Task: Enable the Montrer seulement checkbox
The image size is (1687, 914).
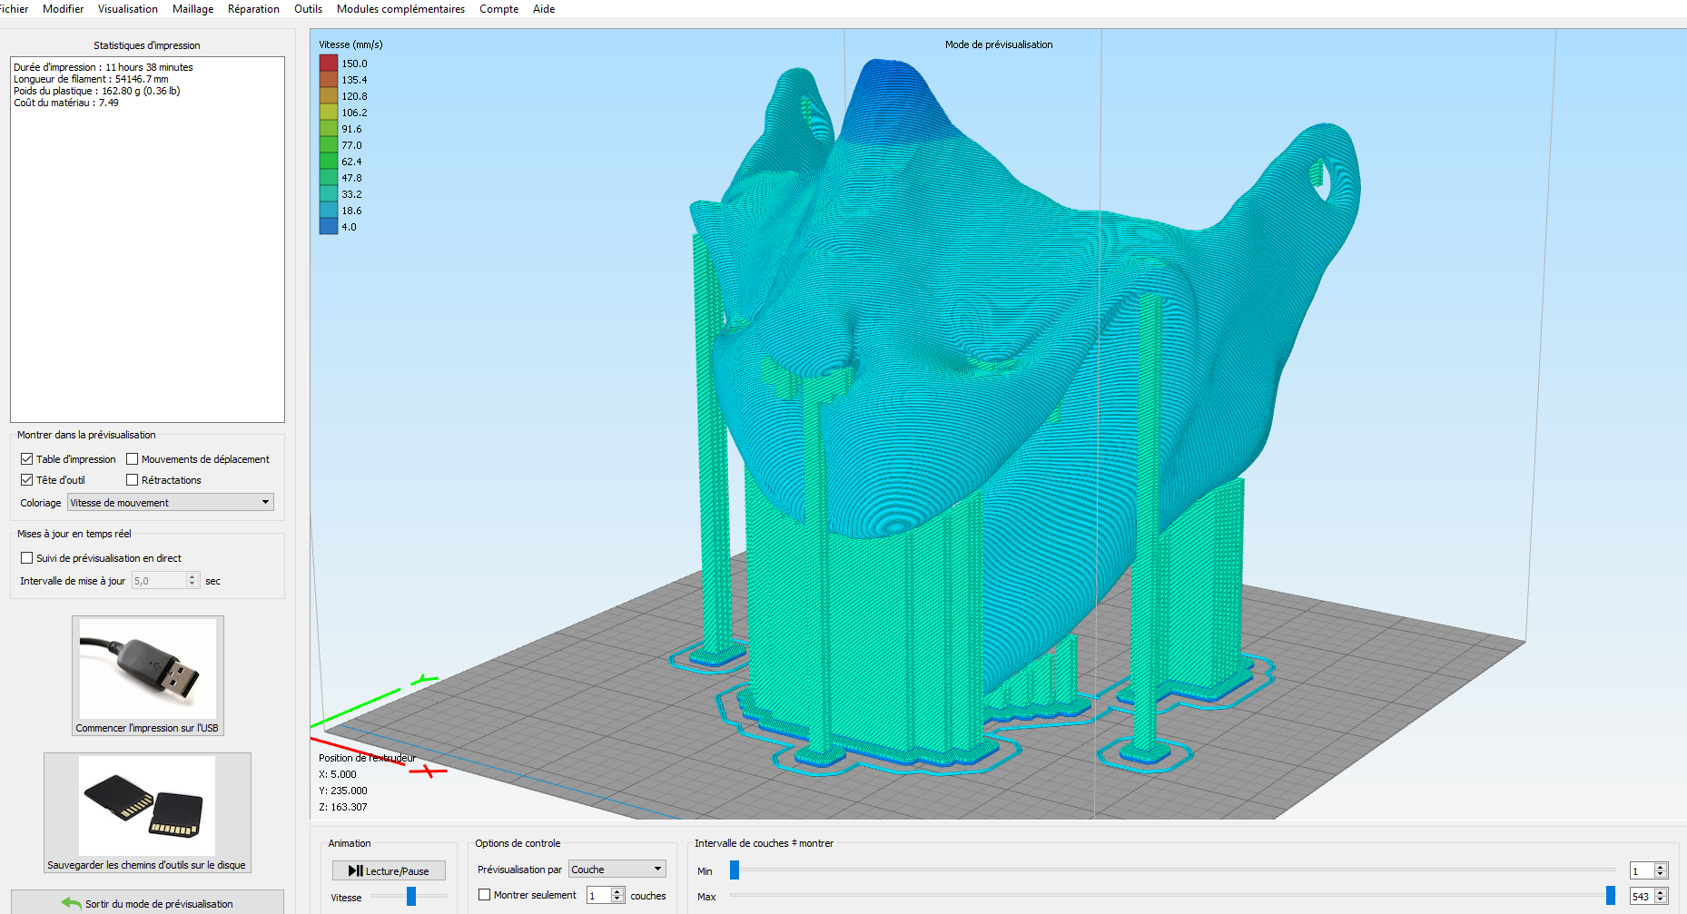Action: coord(485,895)
